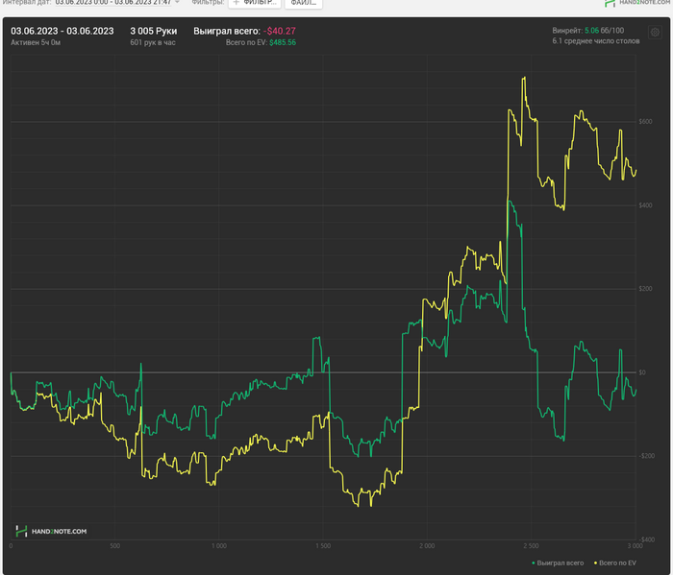Click the Всего по EV $485.56 value
Screen dimensions: 673x575
(x=261, y=42)
